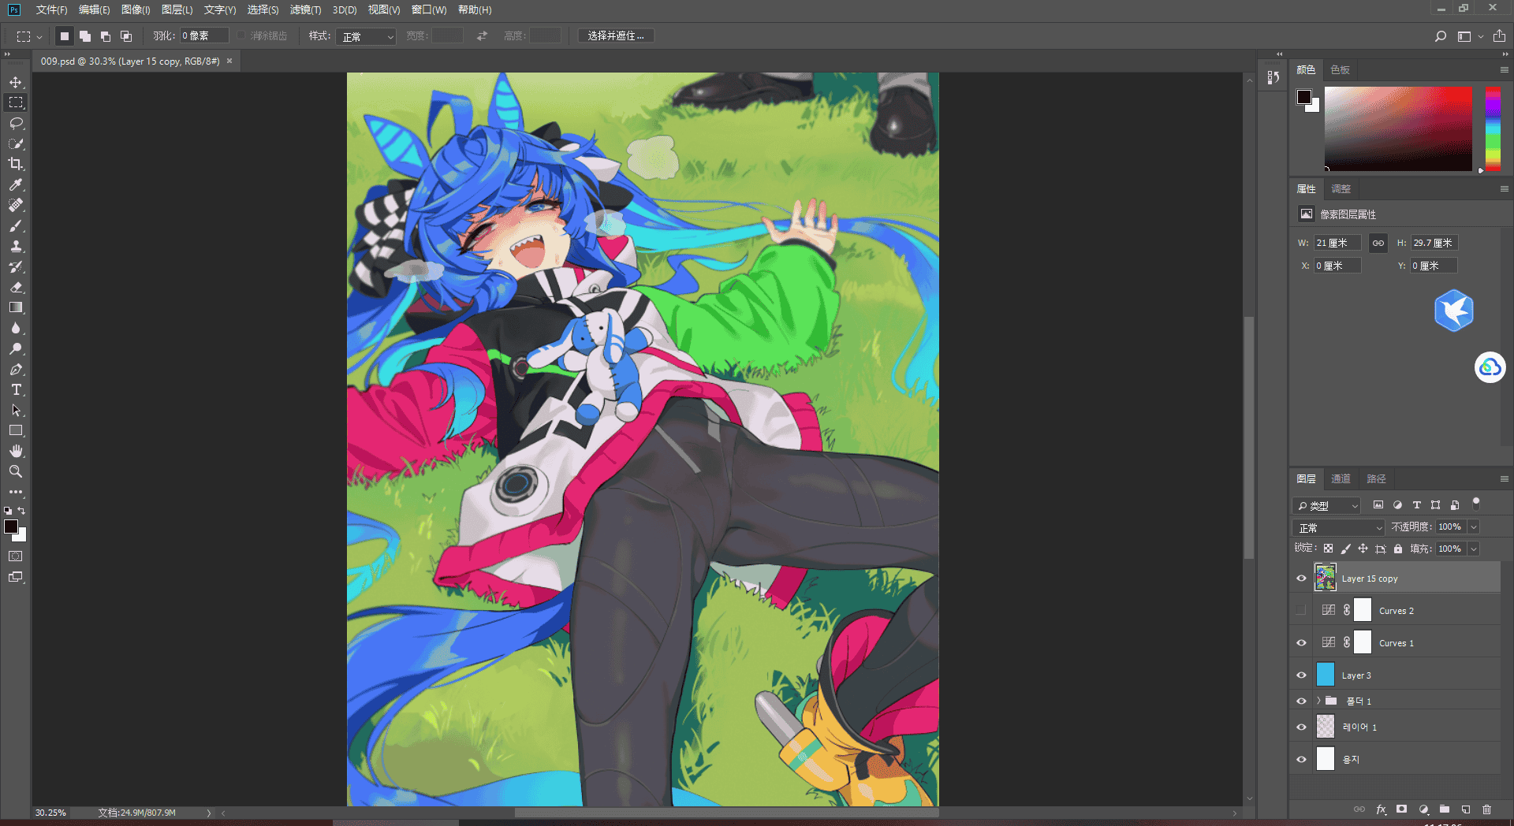Select the Zoom tool
1514x826 pixels.
click(x=16, y=471)
